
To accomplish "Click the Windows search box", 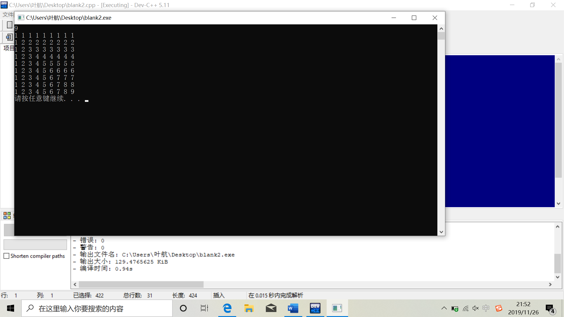I will point(97,308).
